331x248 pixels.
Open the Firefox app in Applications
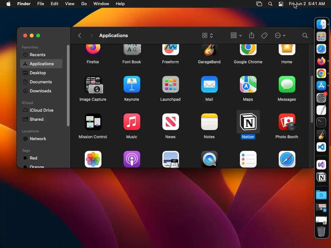(x=93, y=49)
